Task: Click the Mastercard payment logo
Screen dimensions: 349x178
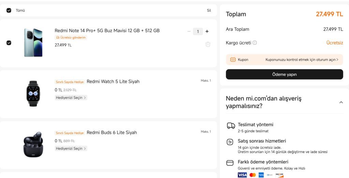Action: 253,175
